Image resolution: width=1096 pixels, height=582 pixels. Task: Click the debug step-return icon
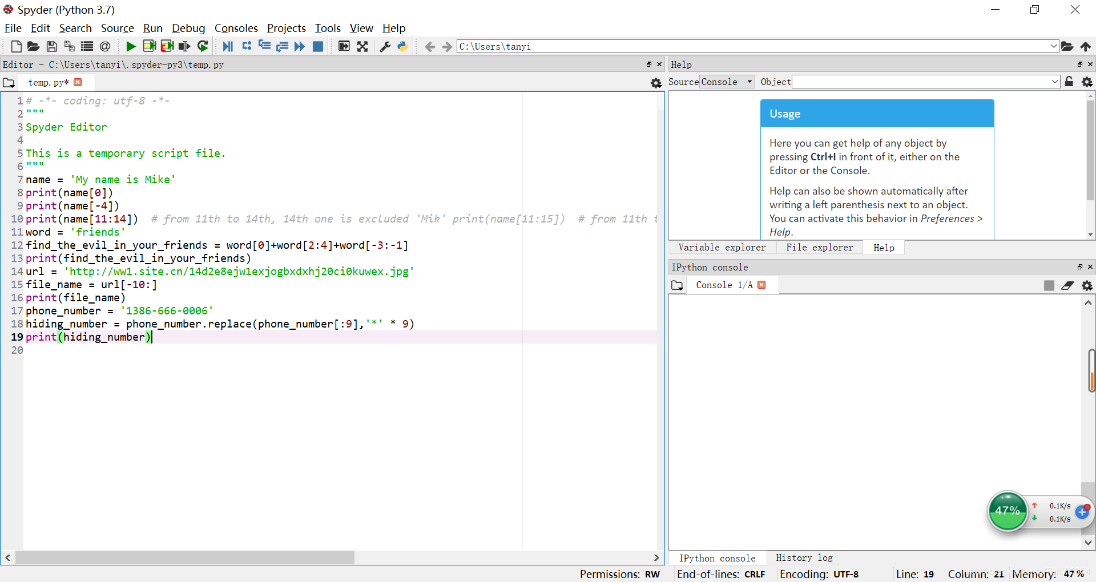pyautogui.click(x=282, y=46)
